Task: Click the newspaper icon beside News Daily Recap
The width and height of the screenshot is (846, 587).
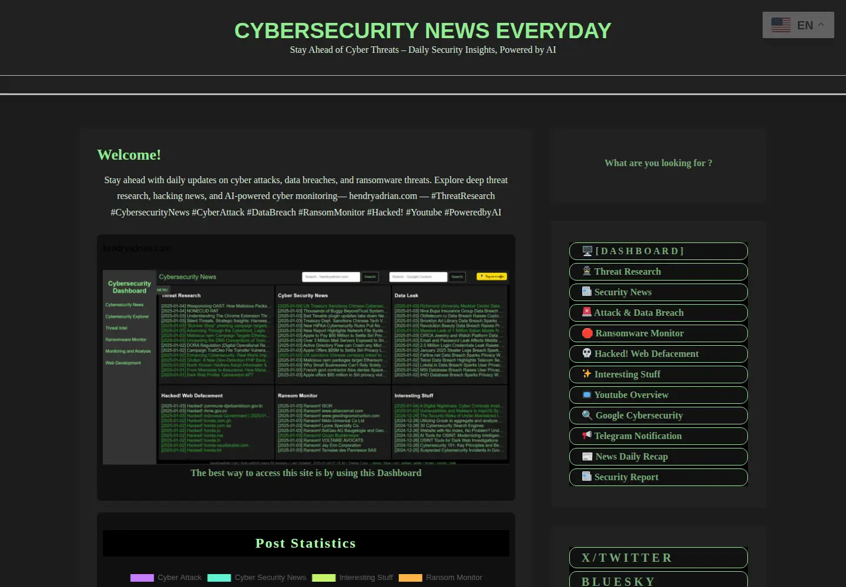Action: point(587,456)
